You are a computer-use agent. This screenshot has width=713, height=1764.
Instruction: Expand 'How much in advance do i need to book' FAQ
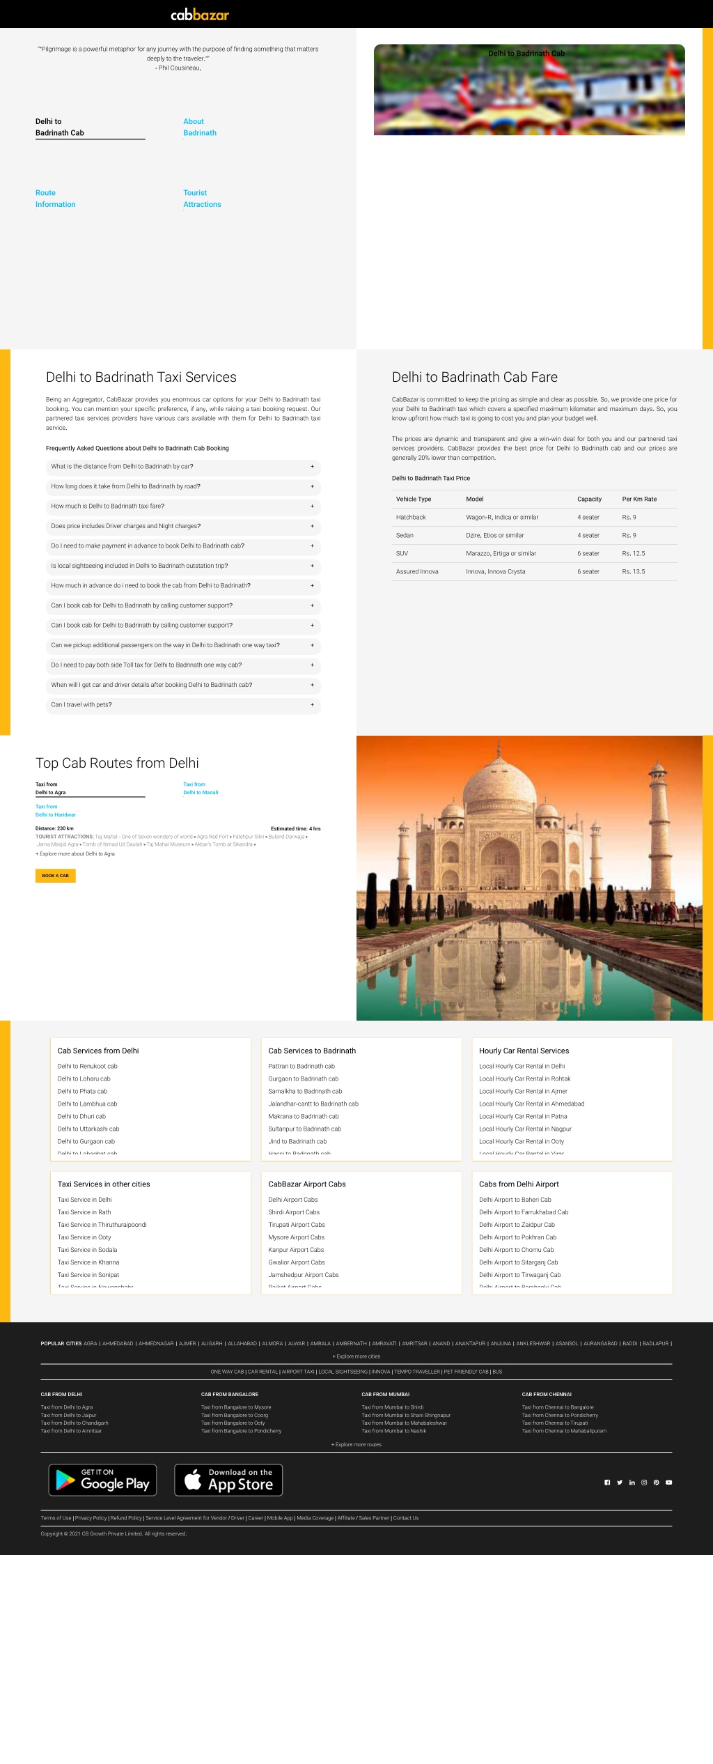[x=183, y=586]
